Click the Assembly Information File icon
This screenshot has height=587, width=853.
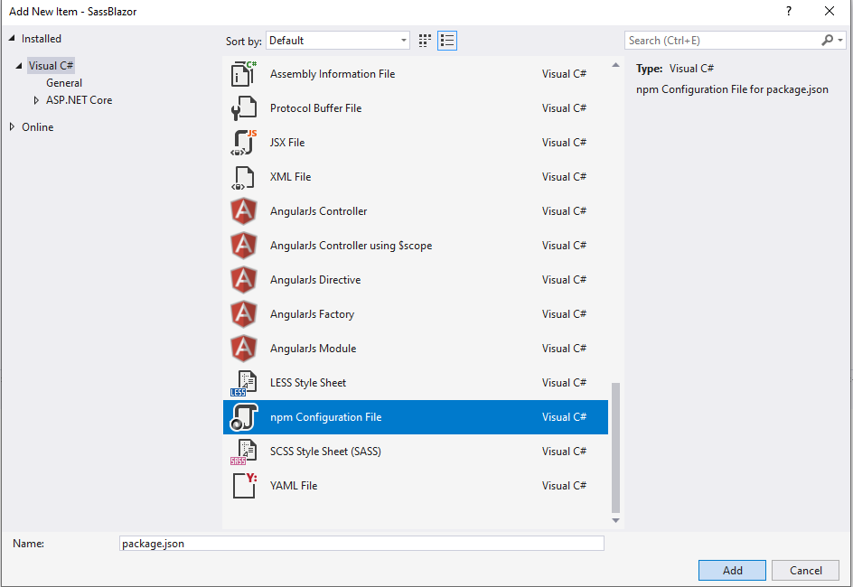pyautogui.click(x=243, y=74)
